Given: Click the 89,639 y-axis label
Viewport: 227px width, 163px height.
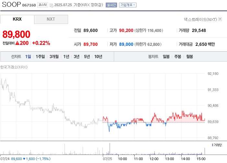Looking at the screenshot, I should [213, 122].
